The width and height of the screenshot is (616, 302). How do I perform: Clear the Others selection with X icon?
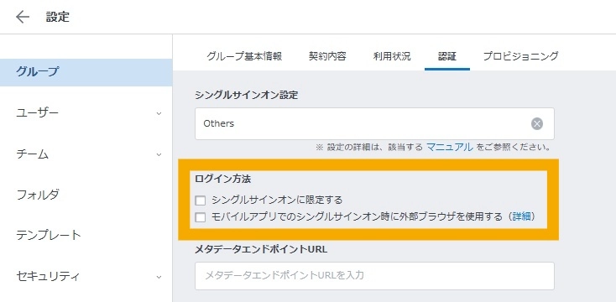536,123
